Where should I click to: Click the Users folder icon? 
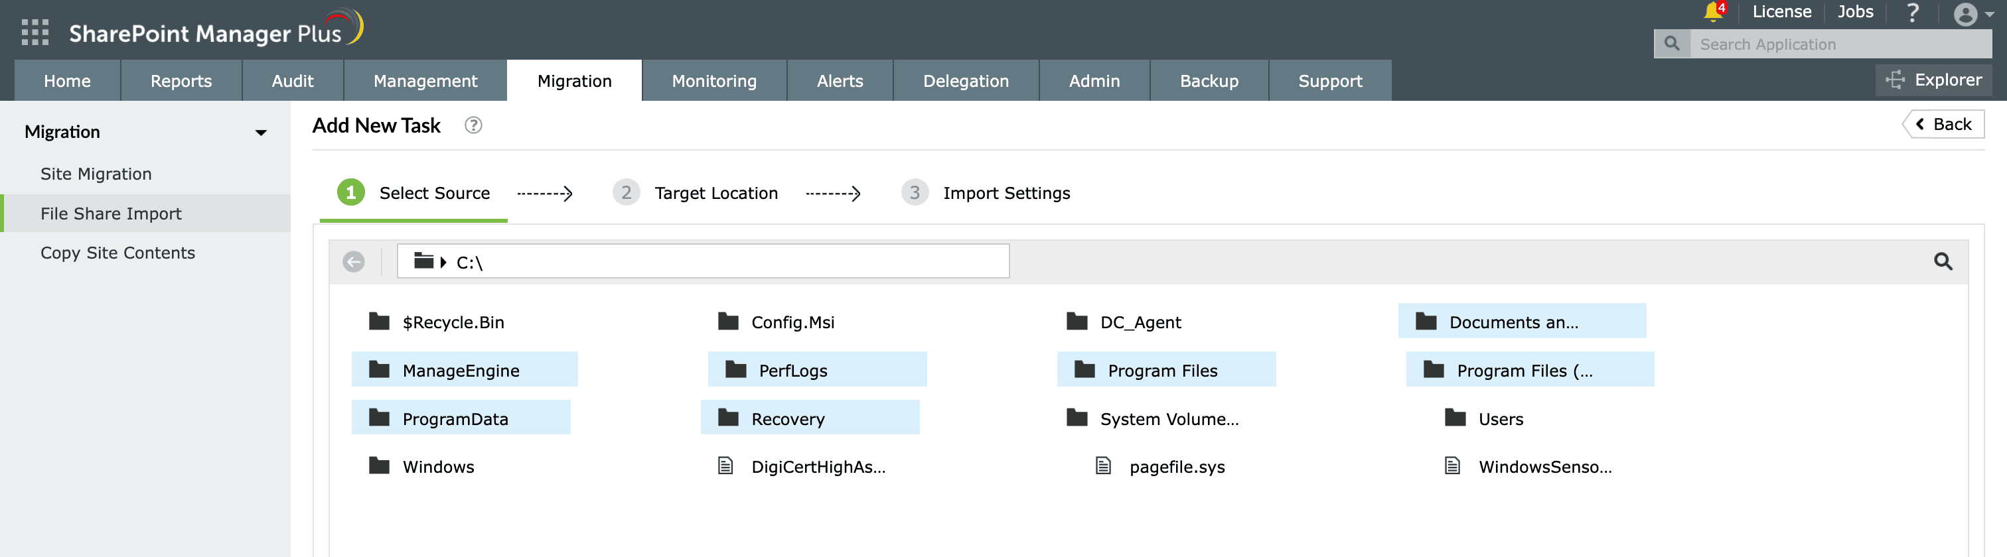point(1455,417)
